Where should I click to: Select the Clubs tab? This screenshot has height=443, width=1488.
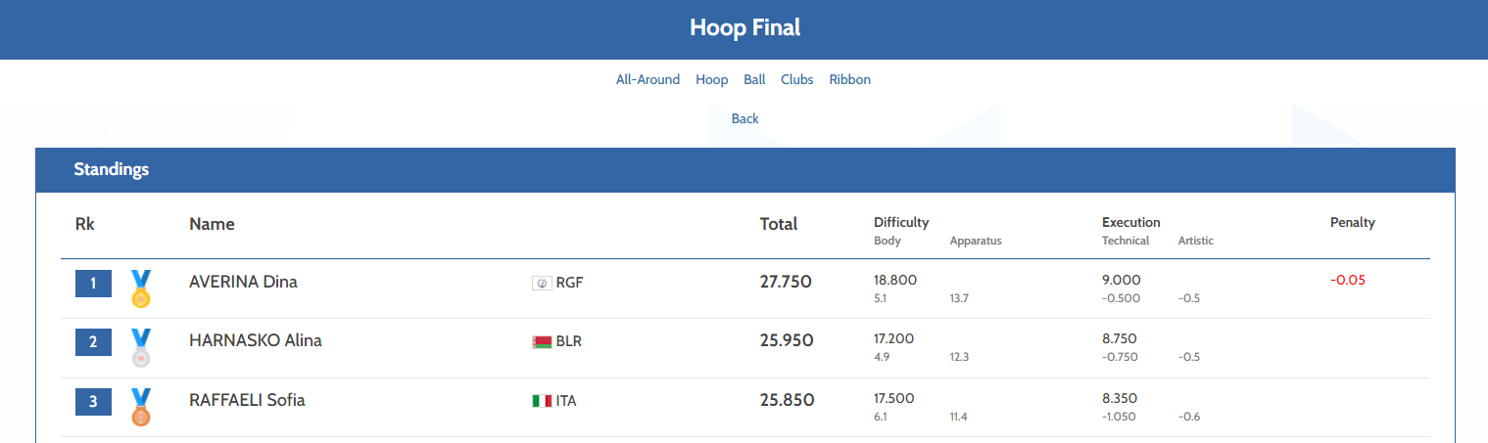(797, 80)
